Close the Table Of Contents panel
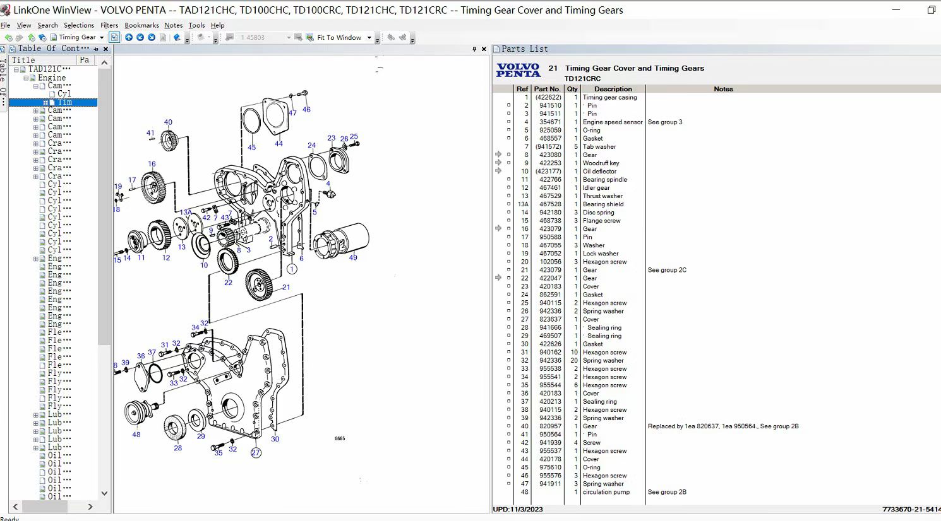Viewport: 941px width, 521px height. pos(105,49)
